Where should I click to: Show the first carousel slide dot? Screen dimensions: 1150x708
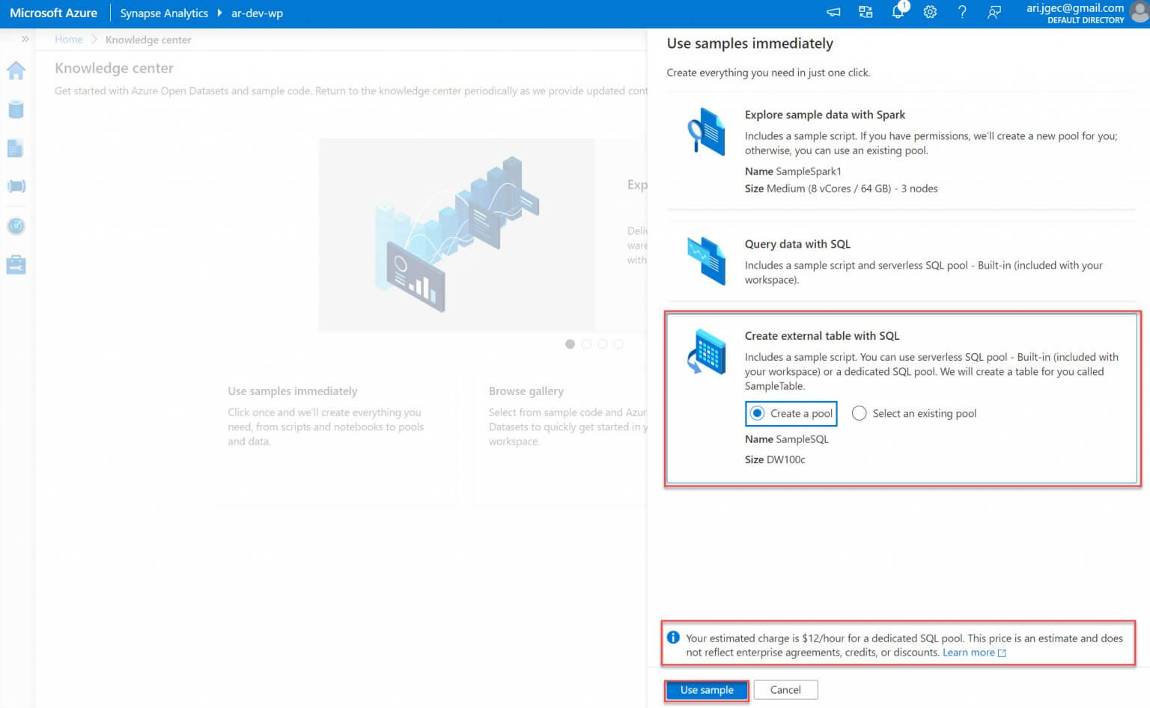click(x=571, y=344)
